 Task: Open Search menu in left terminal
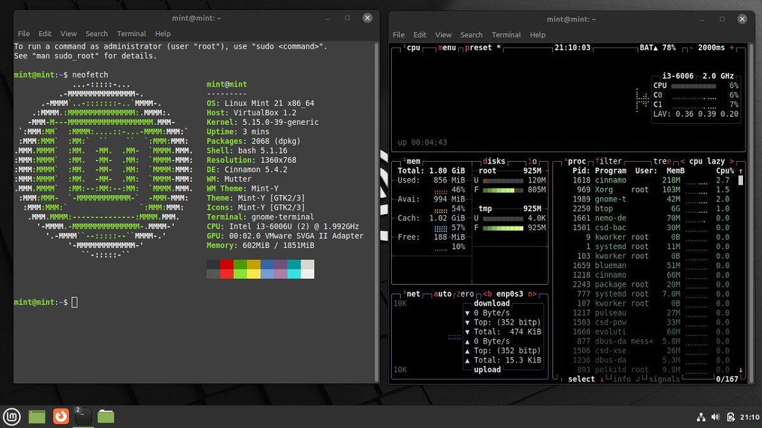coord(97,34)
